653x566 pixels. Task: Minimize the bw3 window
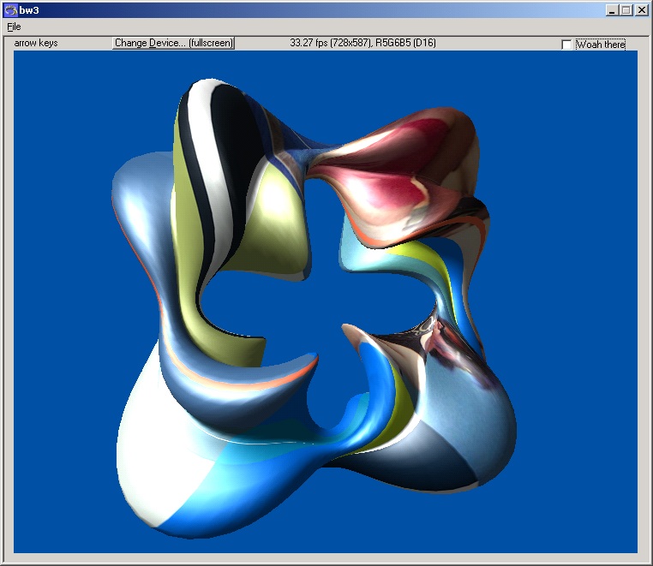[x=612, y=10]
